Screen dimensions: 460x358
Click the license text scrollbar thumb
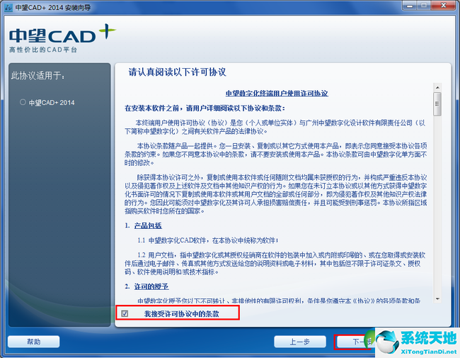click(437, 104)
